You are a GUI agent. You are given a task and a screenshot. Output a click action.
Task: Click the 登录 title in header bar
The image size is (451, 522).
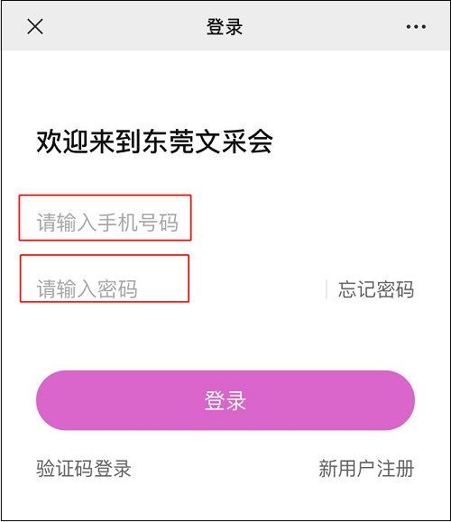tap(225, 27)
